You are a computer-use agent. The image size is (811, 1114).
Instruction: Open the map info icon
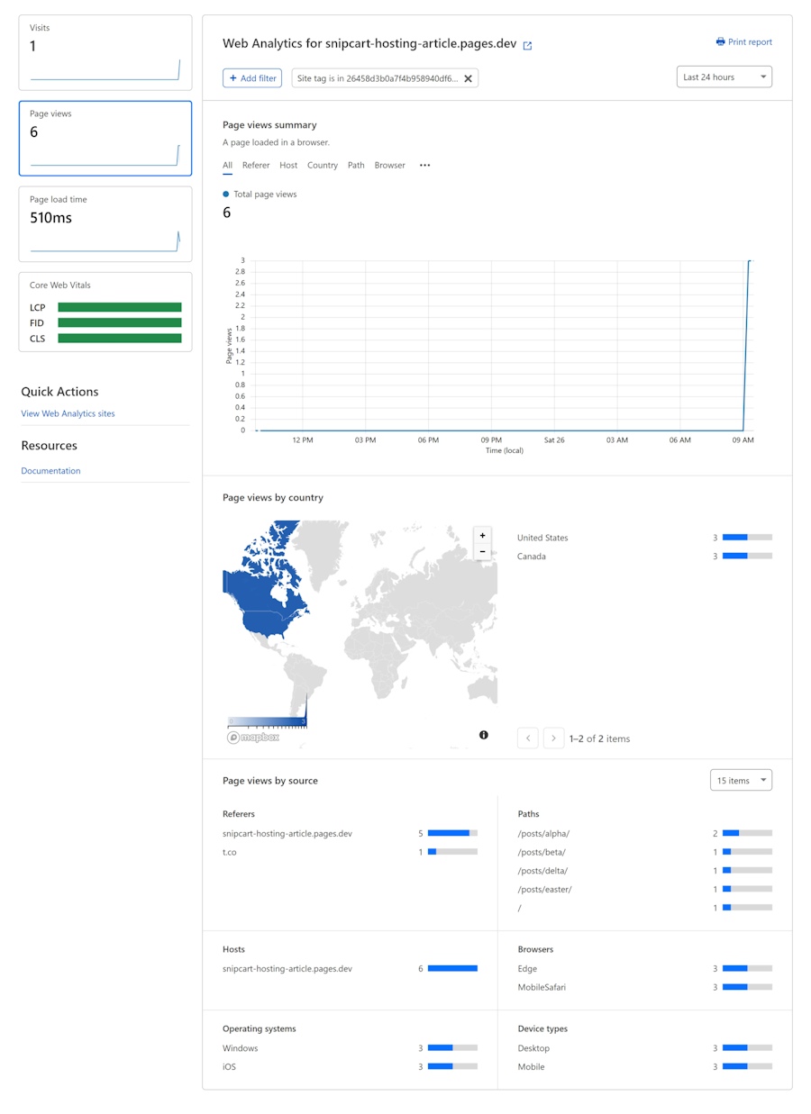[x=484, y=735]
